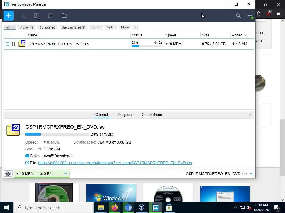
Task: Open Free Download Manager title bar logo
Action: coord(7,4)
